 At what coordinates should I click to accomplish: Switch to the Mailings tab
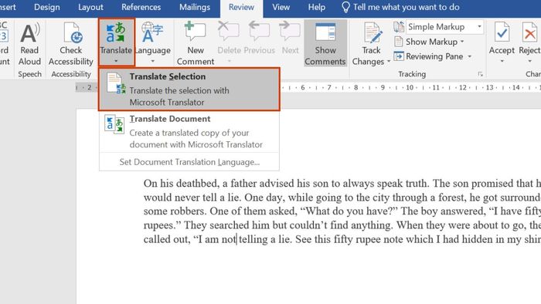pos(195,7)
